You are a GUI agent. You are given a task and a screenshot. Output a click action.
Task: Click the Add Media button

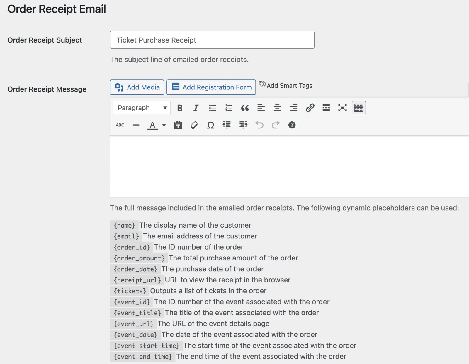click(x=137, y=87)
